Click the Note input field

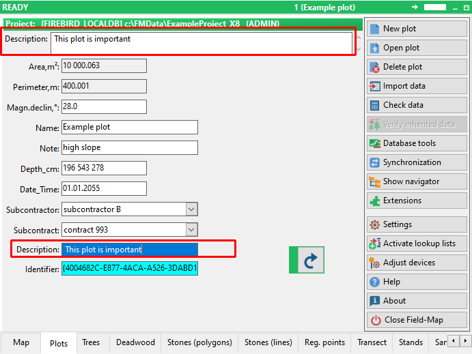pyautogui.click(x=130, y=148)
